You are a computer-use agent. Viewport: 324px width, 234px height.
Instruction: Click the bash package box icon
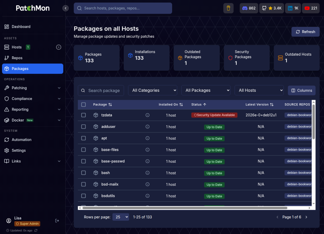[x=96, y=173]
